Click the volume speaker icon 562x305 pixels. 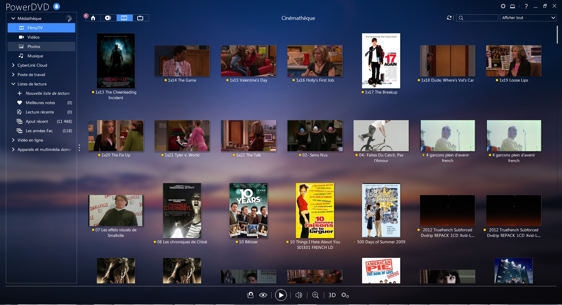[299, 295]
